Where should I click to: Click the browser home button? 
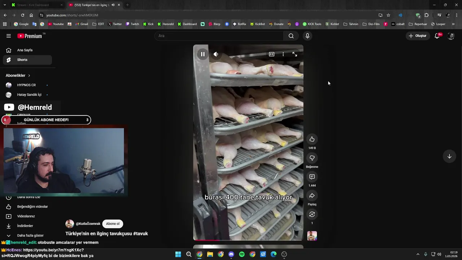(31, 15)
